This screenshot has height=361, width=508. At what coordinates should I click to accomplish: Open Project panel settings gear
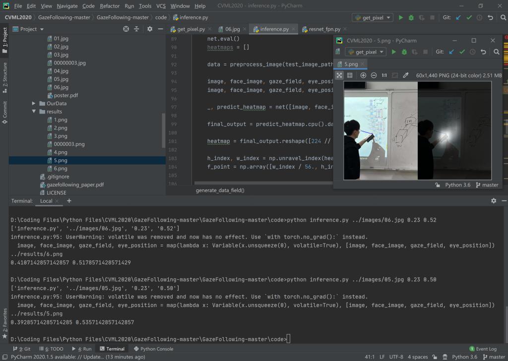click(x=150, y=29)
